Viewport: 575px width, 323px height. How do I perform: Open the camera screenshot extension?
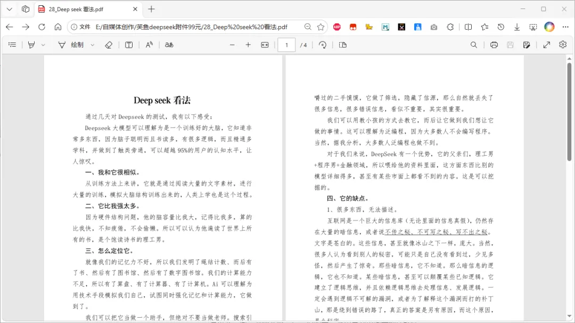click(x=434, y=27)
